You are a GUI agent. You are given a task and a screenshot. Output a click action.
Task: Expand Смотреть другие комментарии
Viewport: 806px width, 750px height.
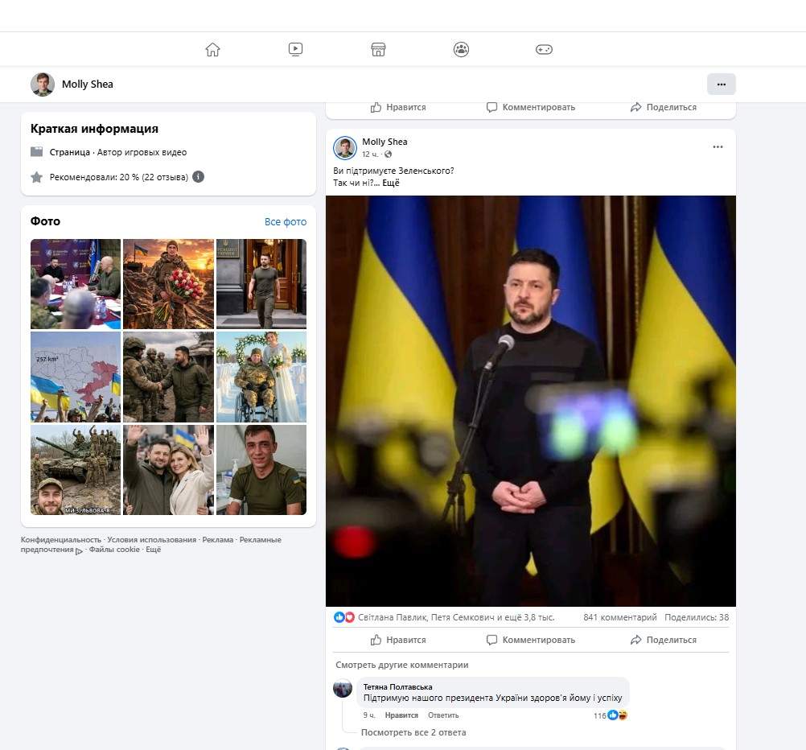(402, 665)
